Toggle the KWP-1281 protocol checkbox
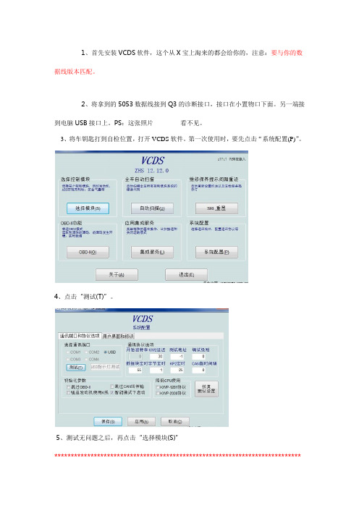Screen dimensions: 359x508 [x=158, y=387]
